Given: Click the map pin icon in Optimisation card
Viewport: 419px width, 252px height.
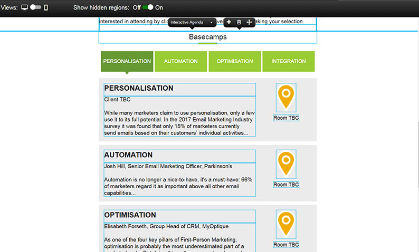Looking at the screenshot, I should (x=286, y=224).
